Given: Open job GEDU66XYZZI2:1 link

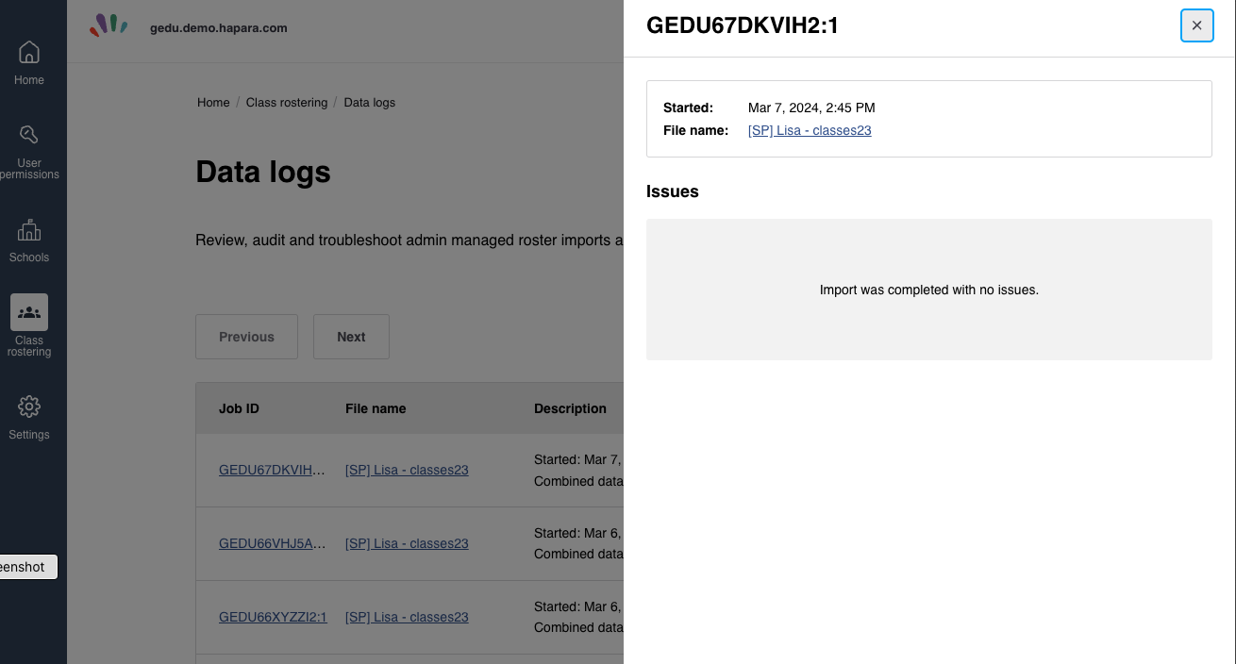Looking at the screenshot, I should pyautogui.click(x=273, y=617).
